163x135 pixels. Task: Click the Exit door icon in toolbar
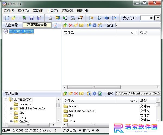114,18
